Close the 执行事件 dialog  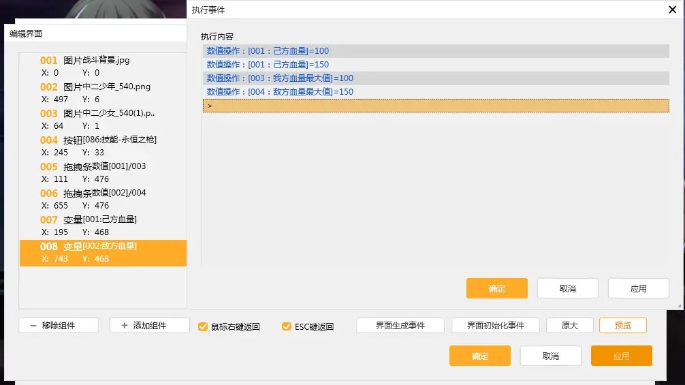click(x=672, y=10)
